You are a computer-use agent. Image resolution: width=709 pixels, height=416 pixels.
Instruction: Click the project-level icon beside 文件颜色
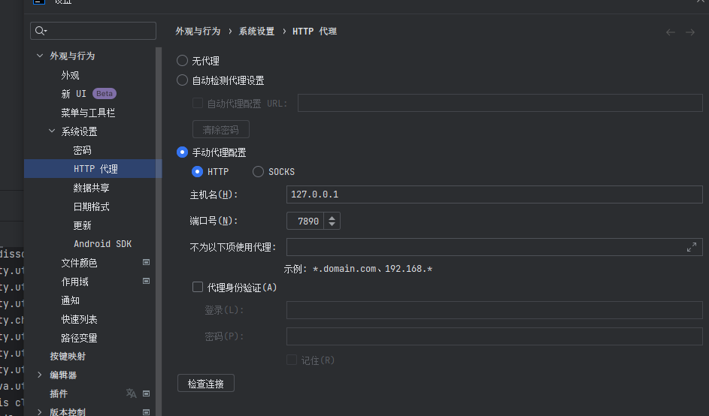click(x=146, y=262)
